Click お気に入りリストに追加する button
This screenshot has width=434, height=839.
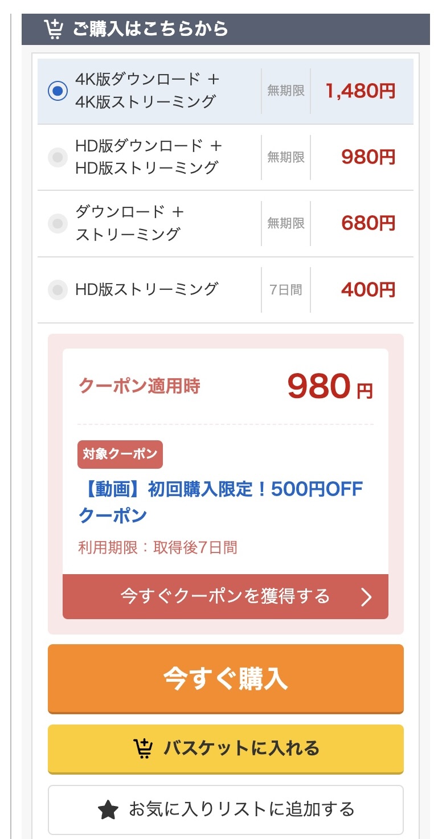tap(226, 809)
